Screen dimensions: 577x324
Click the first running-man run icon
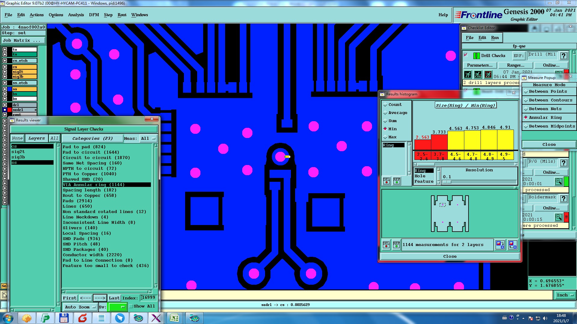pyautogui.click(x=468, y=74)
